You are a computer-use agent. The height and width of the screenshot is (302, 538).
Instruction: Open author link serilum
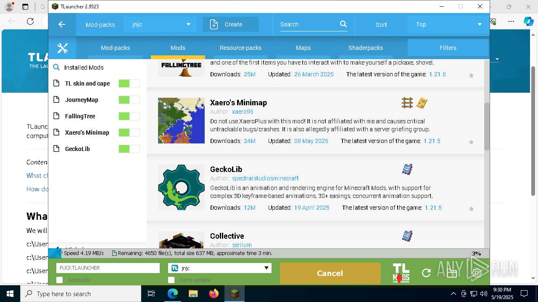pyautogui.click(x=242, y=245)
